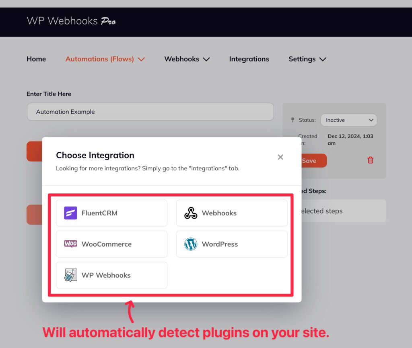Open the Status dropdown showing Inactive

tap(349, 120)
